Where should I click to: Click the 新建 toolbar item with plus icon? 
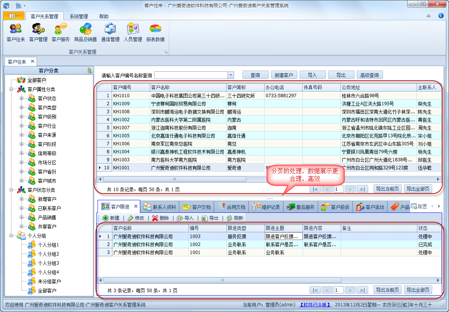pos(111,218)
